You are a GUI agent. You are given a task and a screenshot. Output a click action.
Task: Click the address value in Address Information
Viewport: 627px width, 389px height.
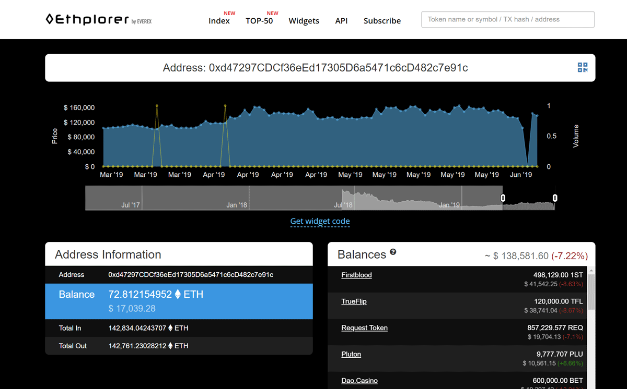pyautogui.click(x=191, y=274)
